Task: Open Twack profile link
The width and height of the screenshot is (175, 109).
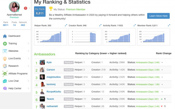Action: [x=50, y=99]
